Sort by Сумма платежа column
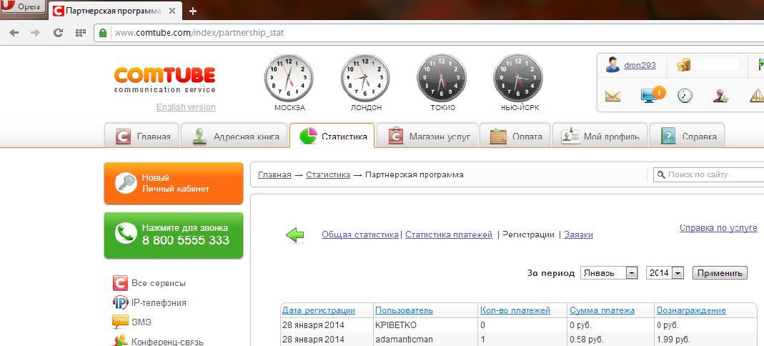This screenshot has width=764, height=346. coord(602,310)
